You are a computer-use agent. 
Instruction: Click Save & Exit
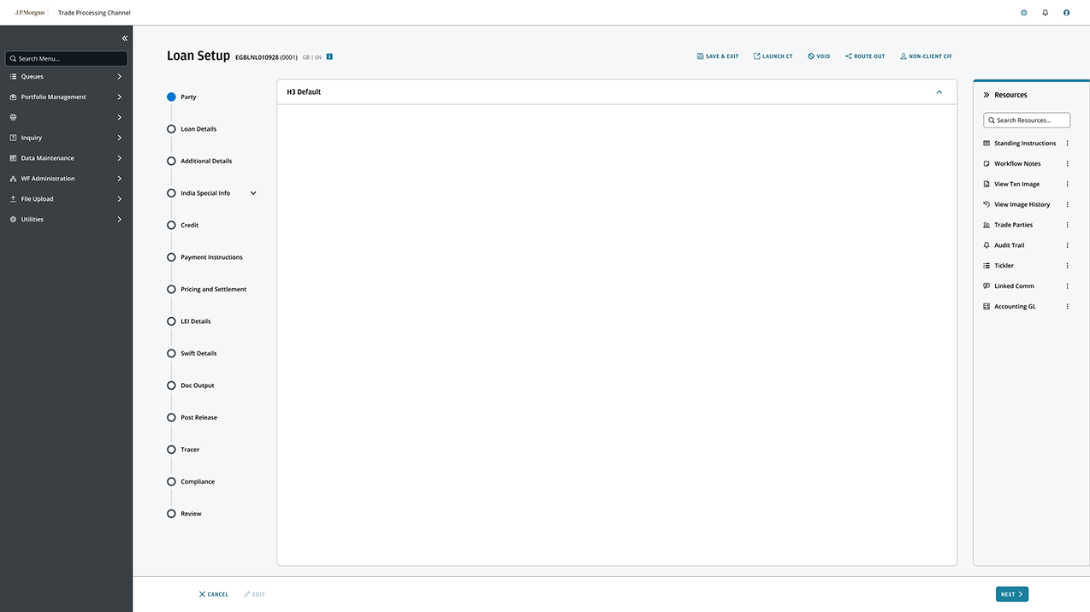(718, 56)
